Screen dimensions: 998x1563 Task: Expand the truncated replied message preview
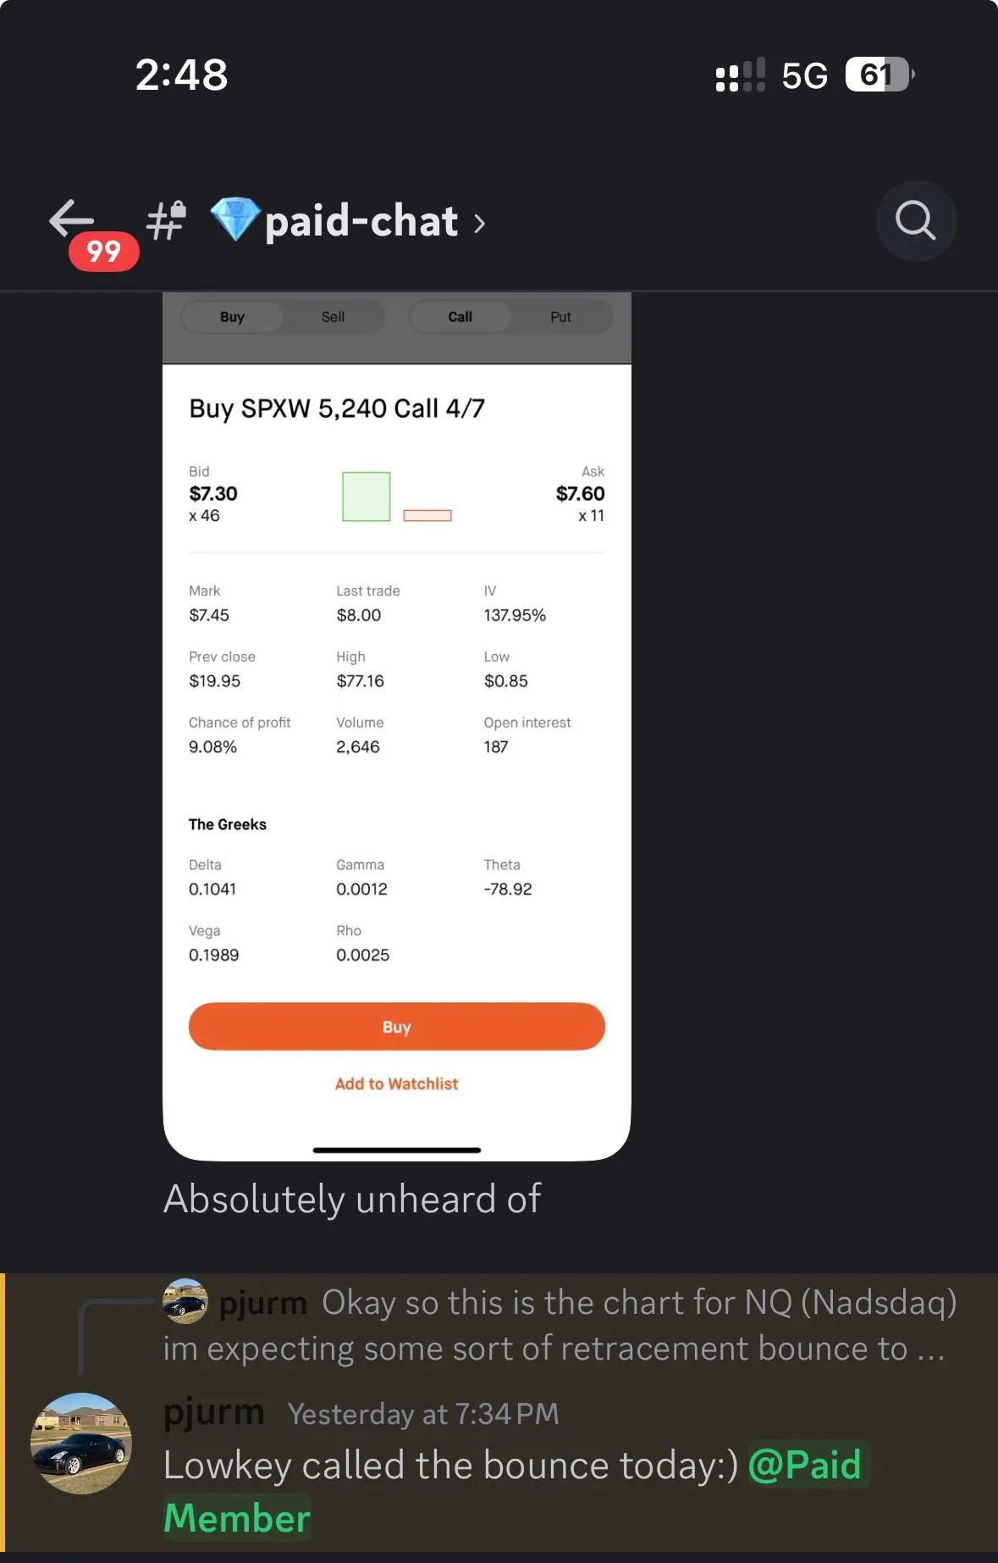pyautogui.click(x=560, y=1325)
